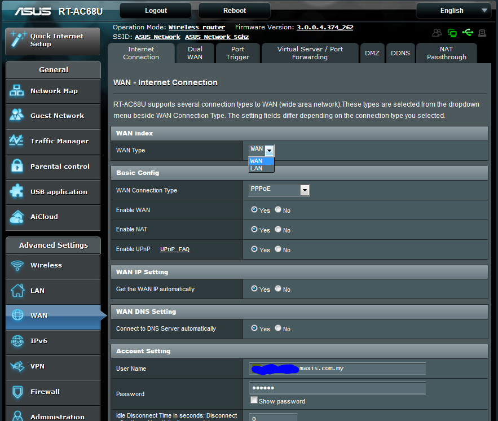
Task: Open the DMZ tab
Action: click(372, 53)
